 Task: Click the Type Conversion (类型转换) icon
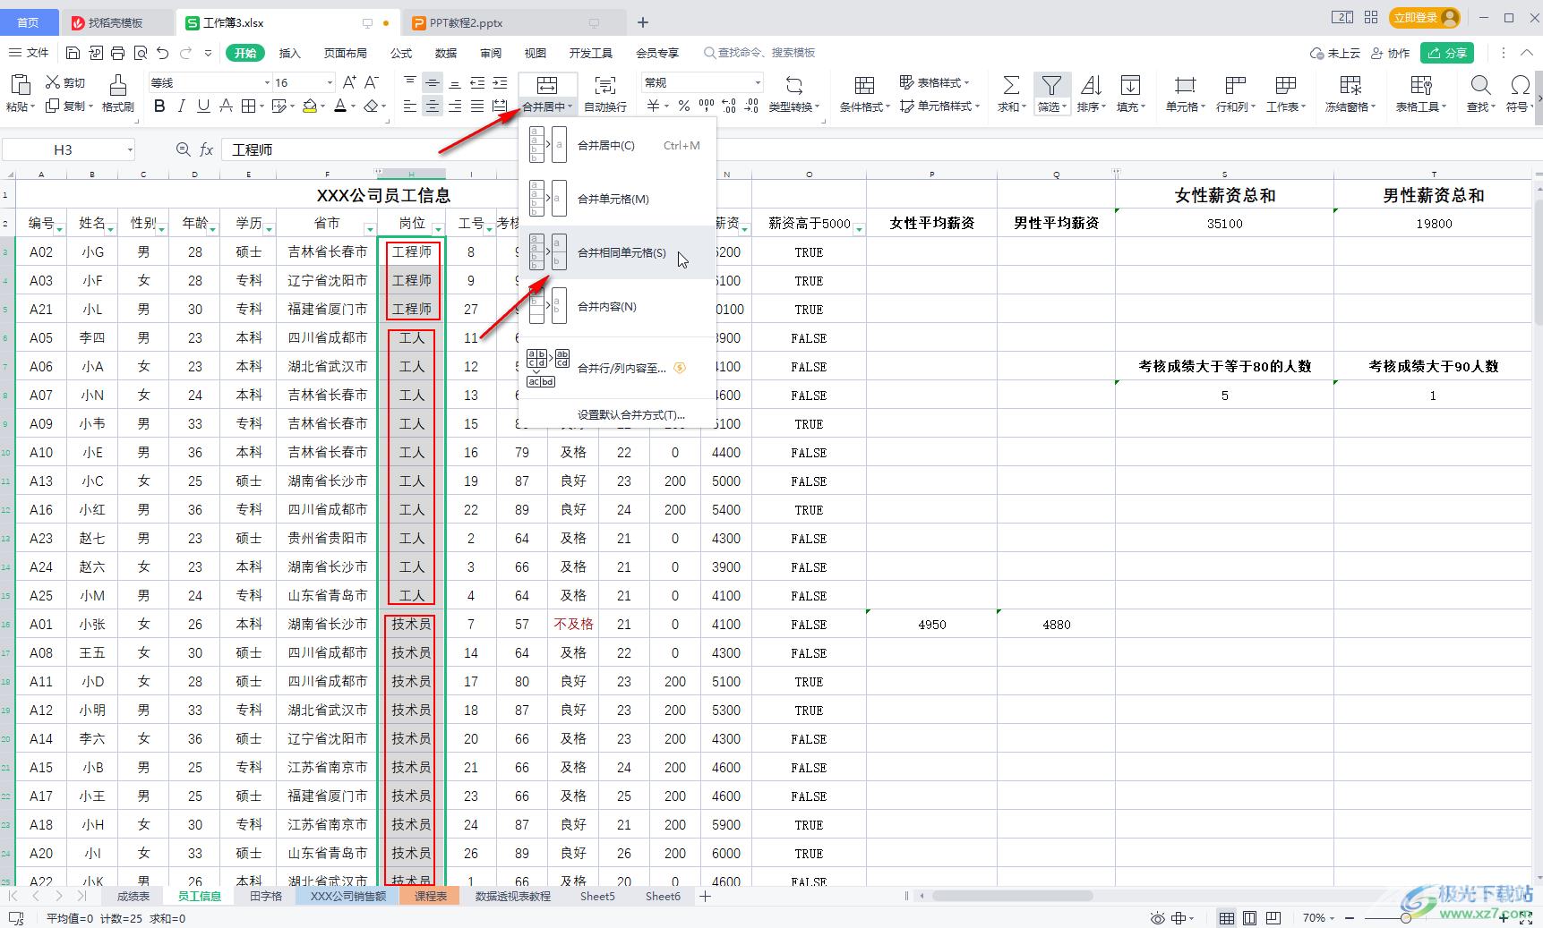(794, 85)
